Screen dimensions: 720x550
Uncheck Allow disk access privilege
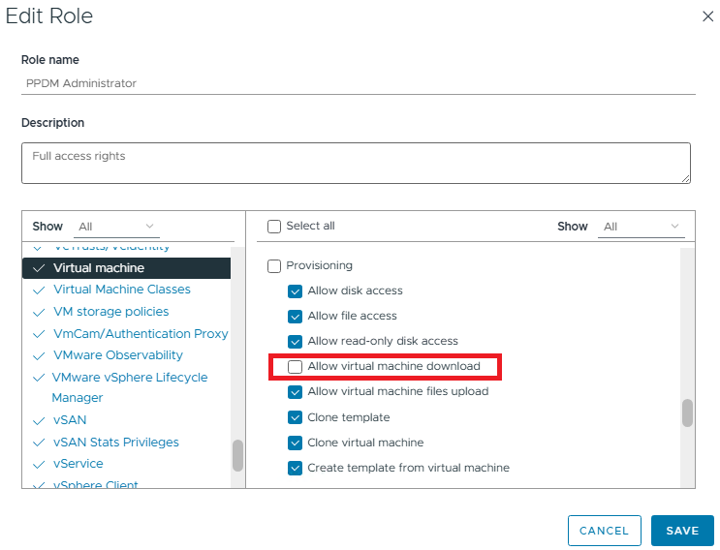(296, 290)
